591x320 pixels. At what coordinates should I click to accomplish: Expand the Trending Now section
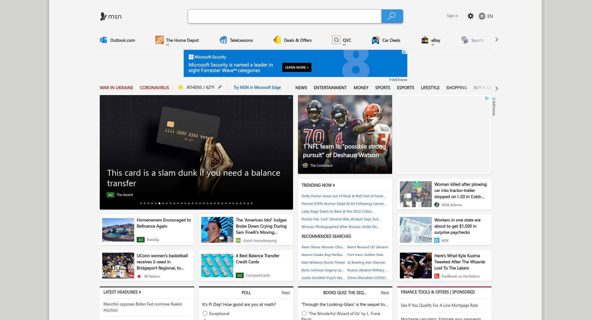(318, 185)
